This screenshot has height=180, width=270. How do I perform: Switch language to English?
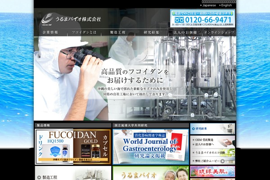pyautogui.click(x=225, y=5)
